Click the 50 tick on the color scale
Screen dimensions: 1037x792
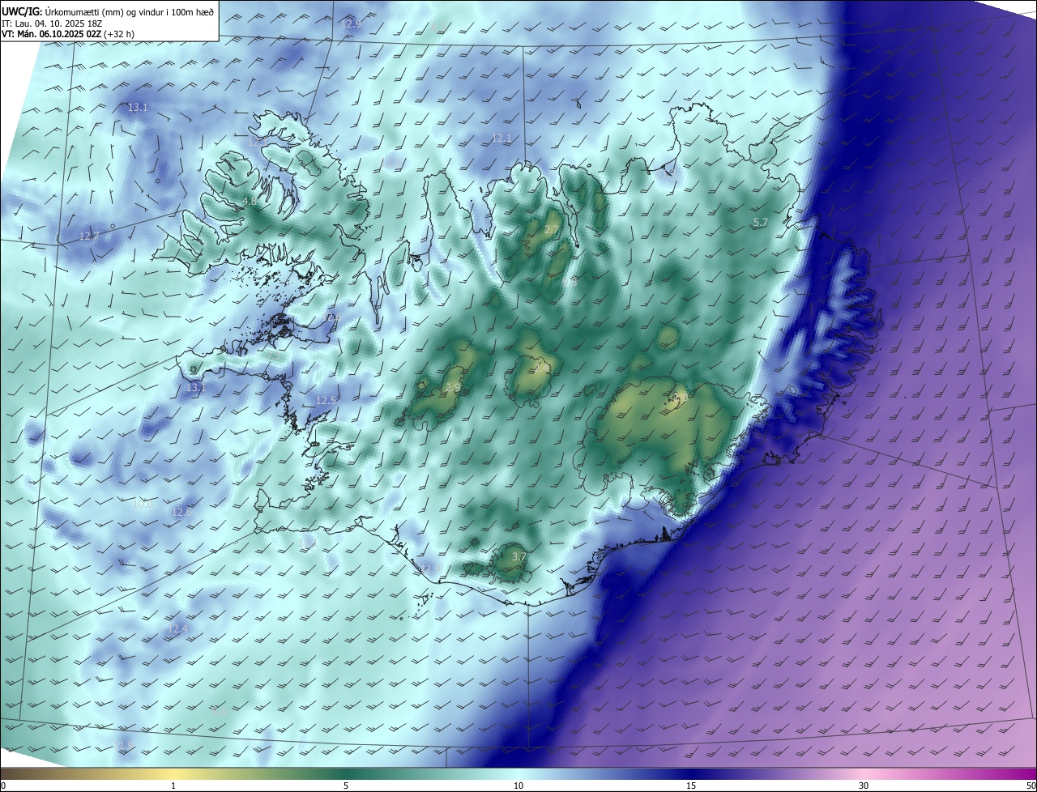[x=1031, y=786]
